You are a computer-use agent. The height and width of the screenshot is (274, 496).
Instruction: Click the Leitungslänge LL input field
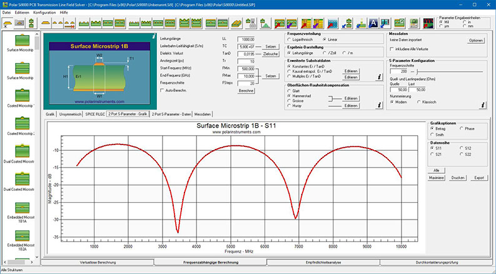(246, 39)
